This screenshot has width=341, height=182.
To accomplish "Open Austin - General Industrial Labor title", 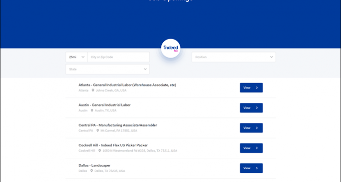I will click(104, 105).
